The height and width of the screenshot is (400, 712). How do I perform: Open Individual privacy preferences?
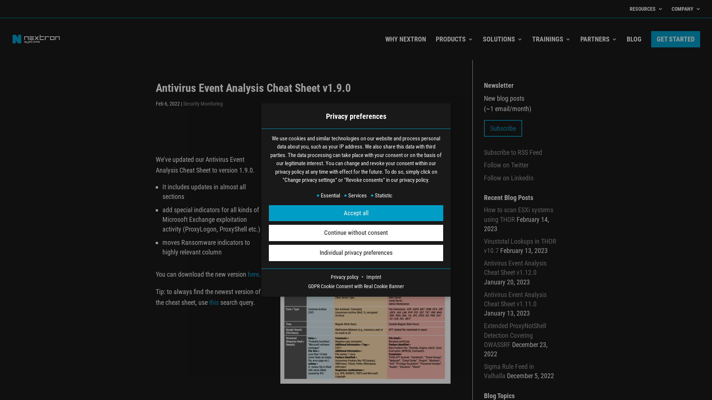tap(356, 253)
